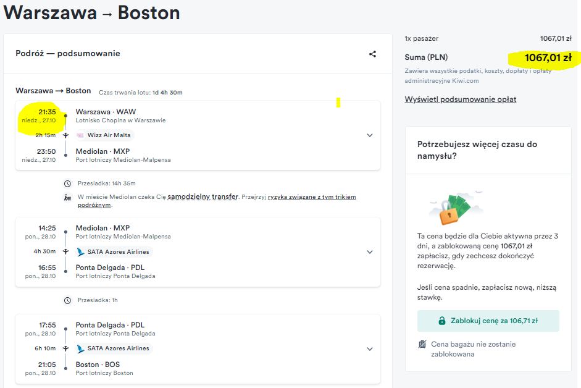Click SATA logo on Mediolan–Ponta Delgada flight

tap(80, 252)
